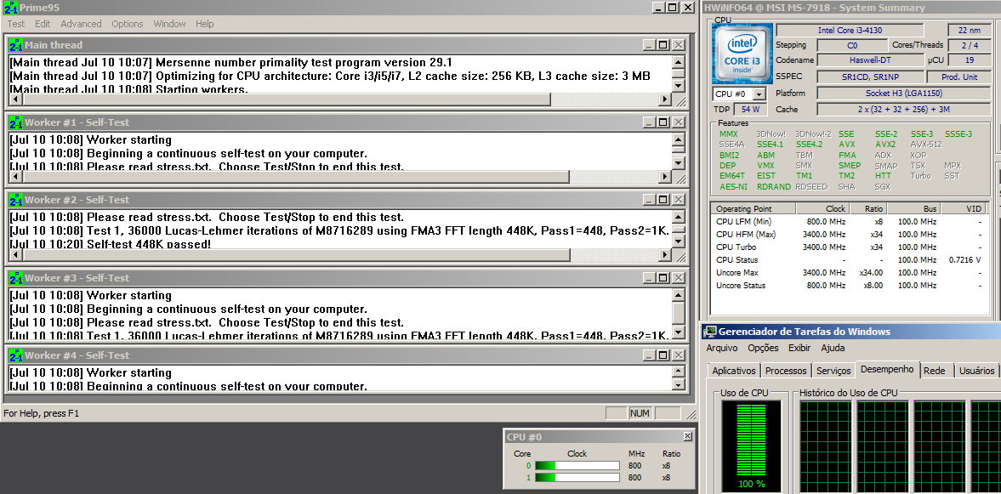Click the VID column header in HWiNFO64
This screenshot has width=1001, height=494.
[x=964, y=208]
